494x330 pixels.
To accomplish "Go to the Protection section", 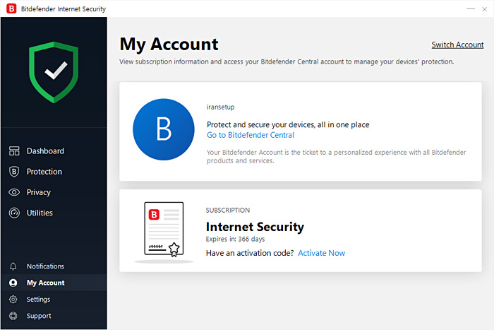I will 44,172.
